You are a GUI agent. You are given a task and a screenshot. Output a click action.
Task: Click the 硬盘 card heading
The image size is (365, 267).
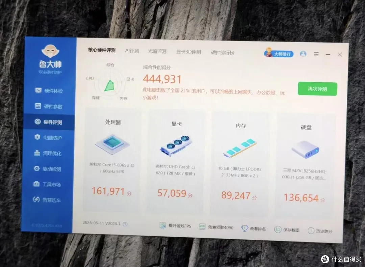pyautogui.click(x=306, y=127)
